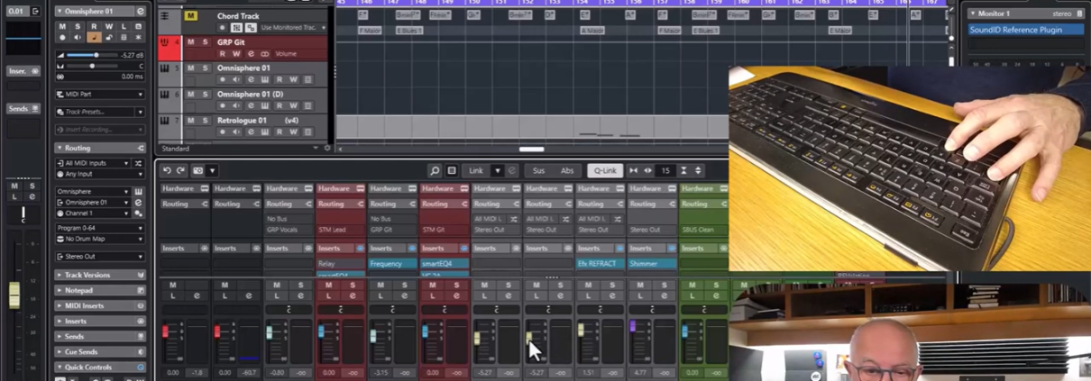Image resolution: width=1091 pixels, height=381 pixels.
Task: Solo the Retrologue 01 track
Action: coord(205,120)
